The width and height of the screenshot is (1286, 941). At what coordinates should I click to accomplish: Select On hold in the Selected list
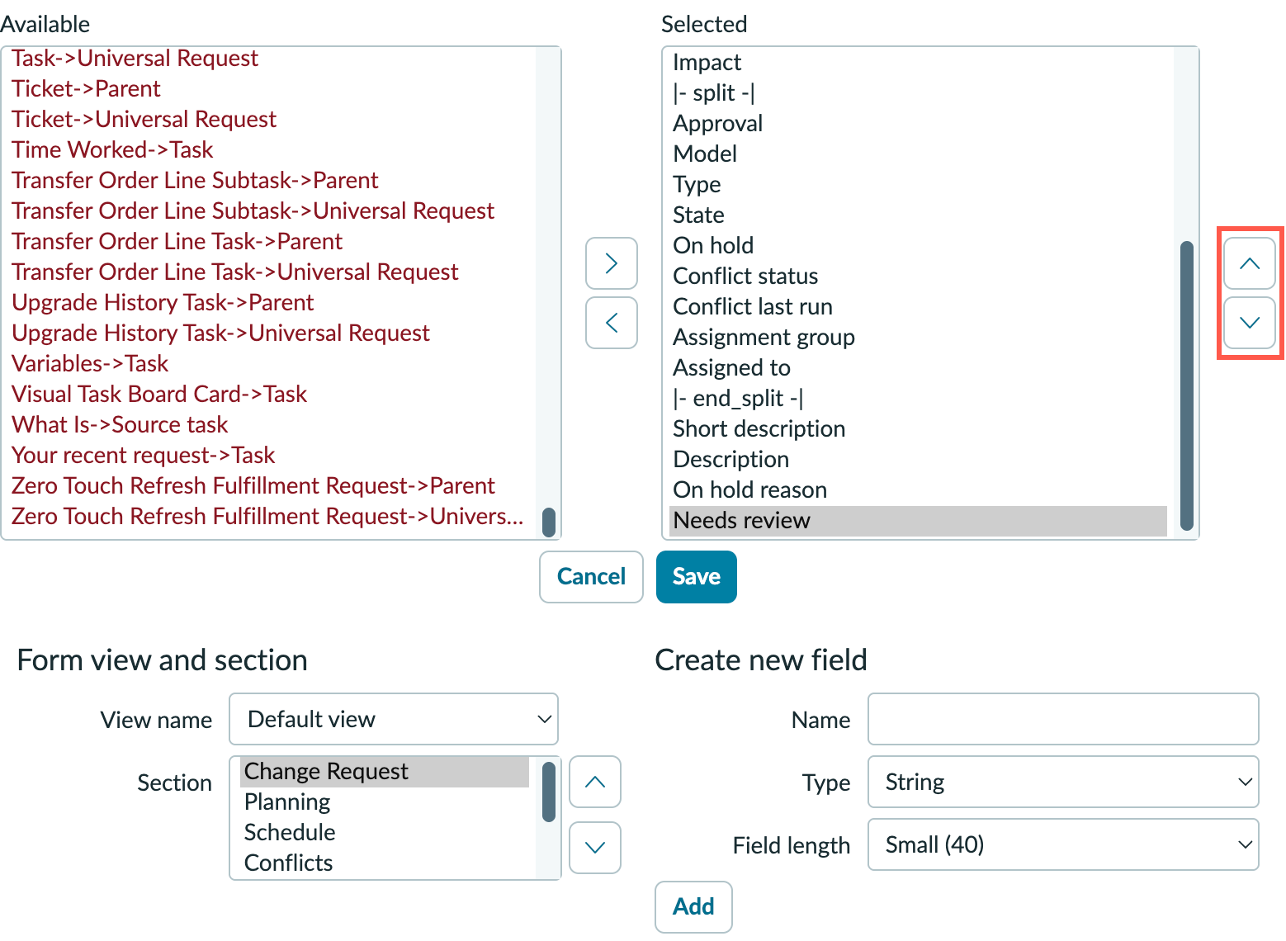918,246
